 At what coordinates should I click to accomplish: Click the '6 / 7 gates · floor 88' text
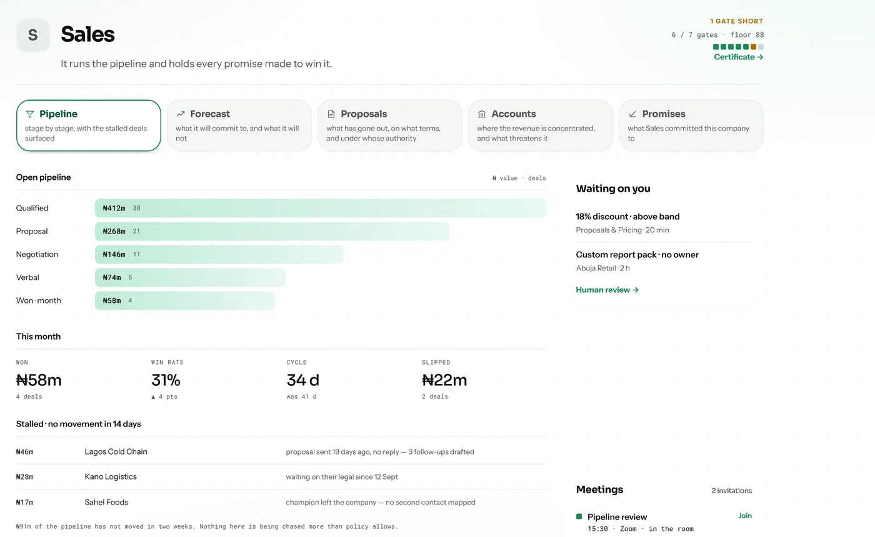pyautogui.click(x=717, y=35)
